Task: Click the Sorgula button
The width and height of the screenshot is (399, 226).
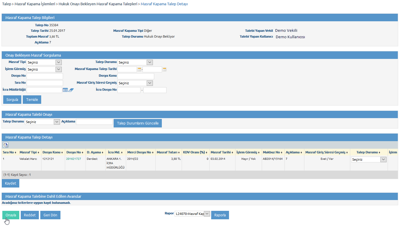Action: (12, 99)
